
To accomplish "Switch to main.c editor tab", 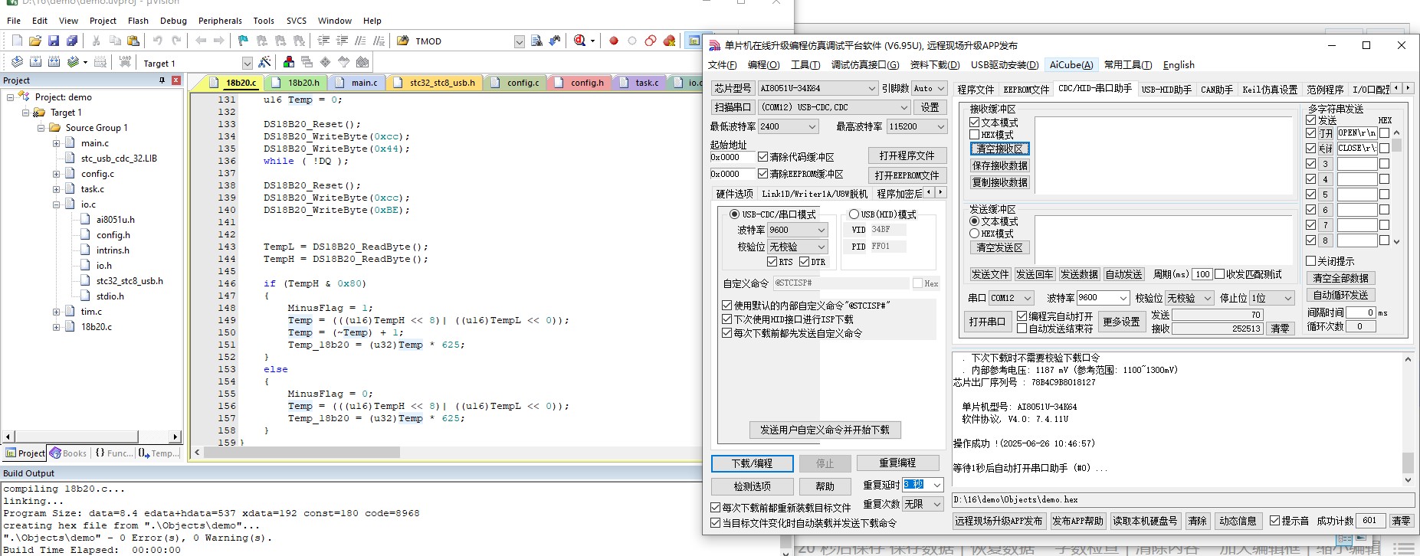I will [x=356, y=83].
